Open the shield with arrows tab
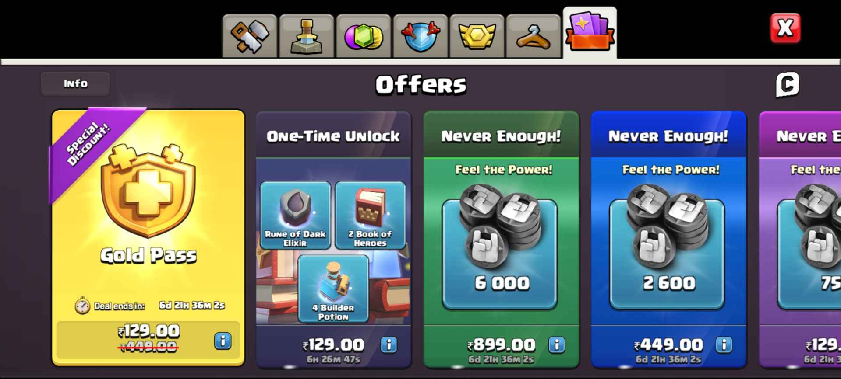The width and height of the screenshot is (841, 379). pos(420,36)
